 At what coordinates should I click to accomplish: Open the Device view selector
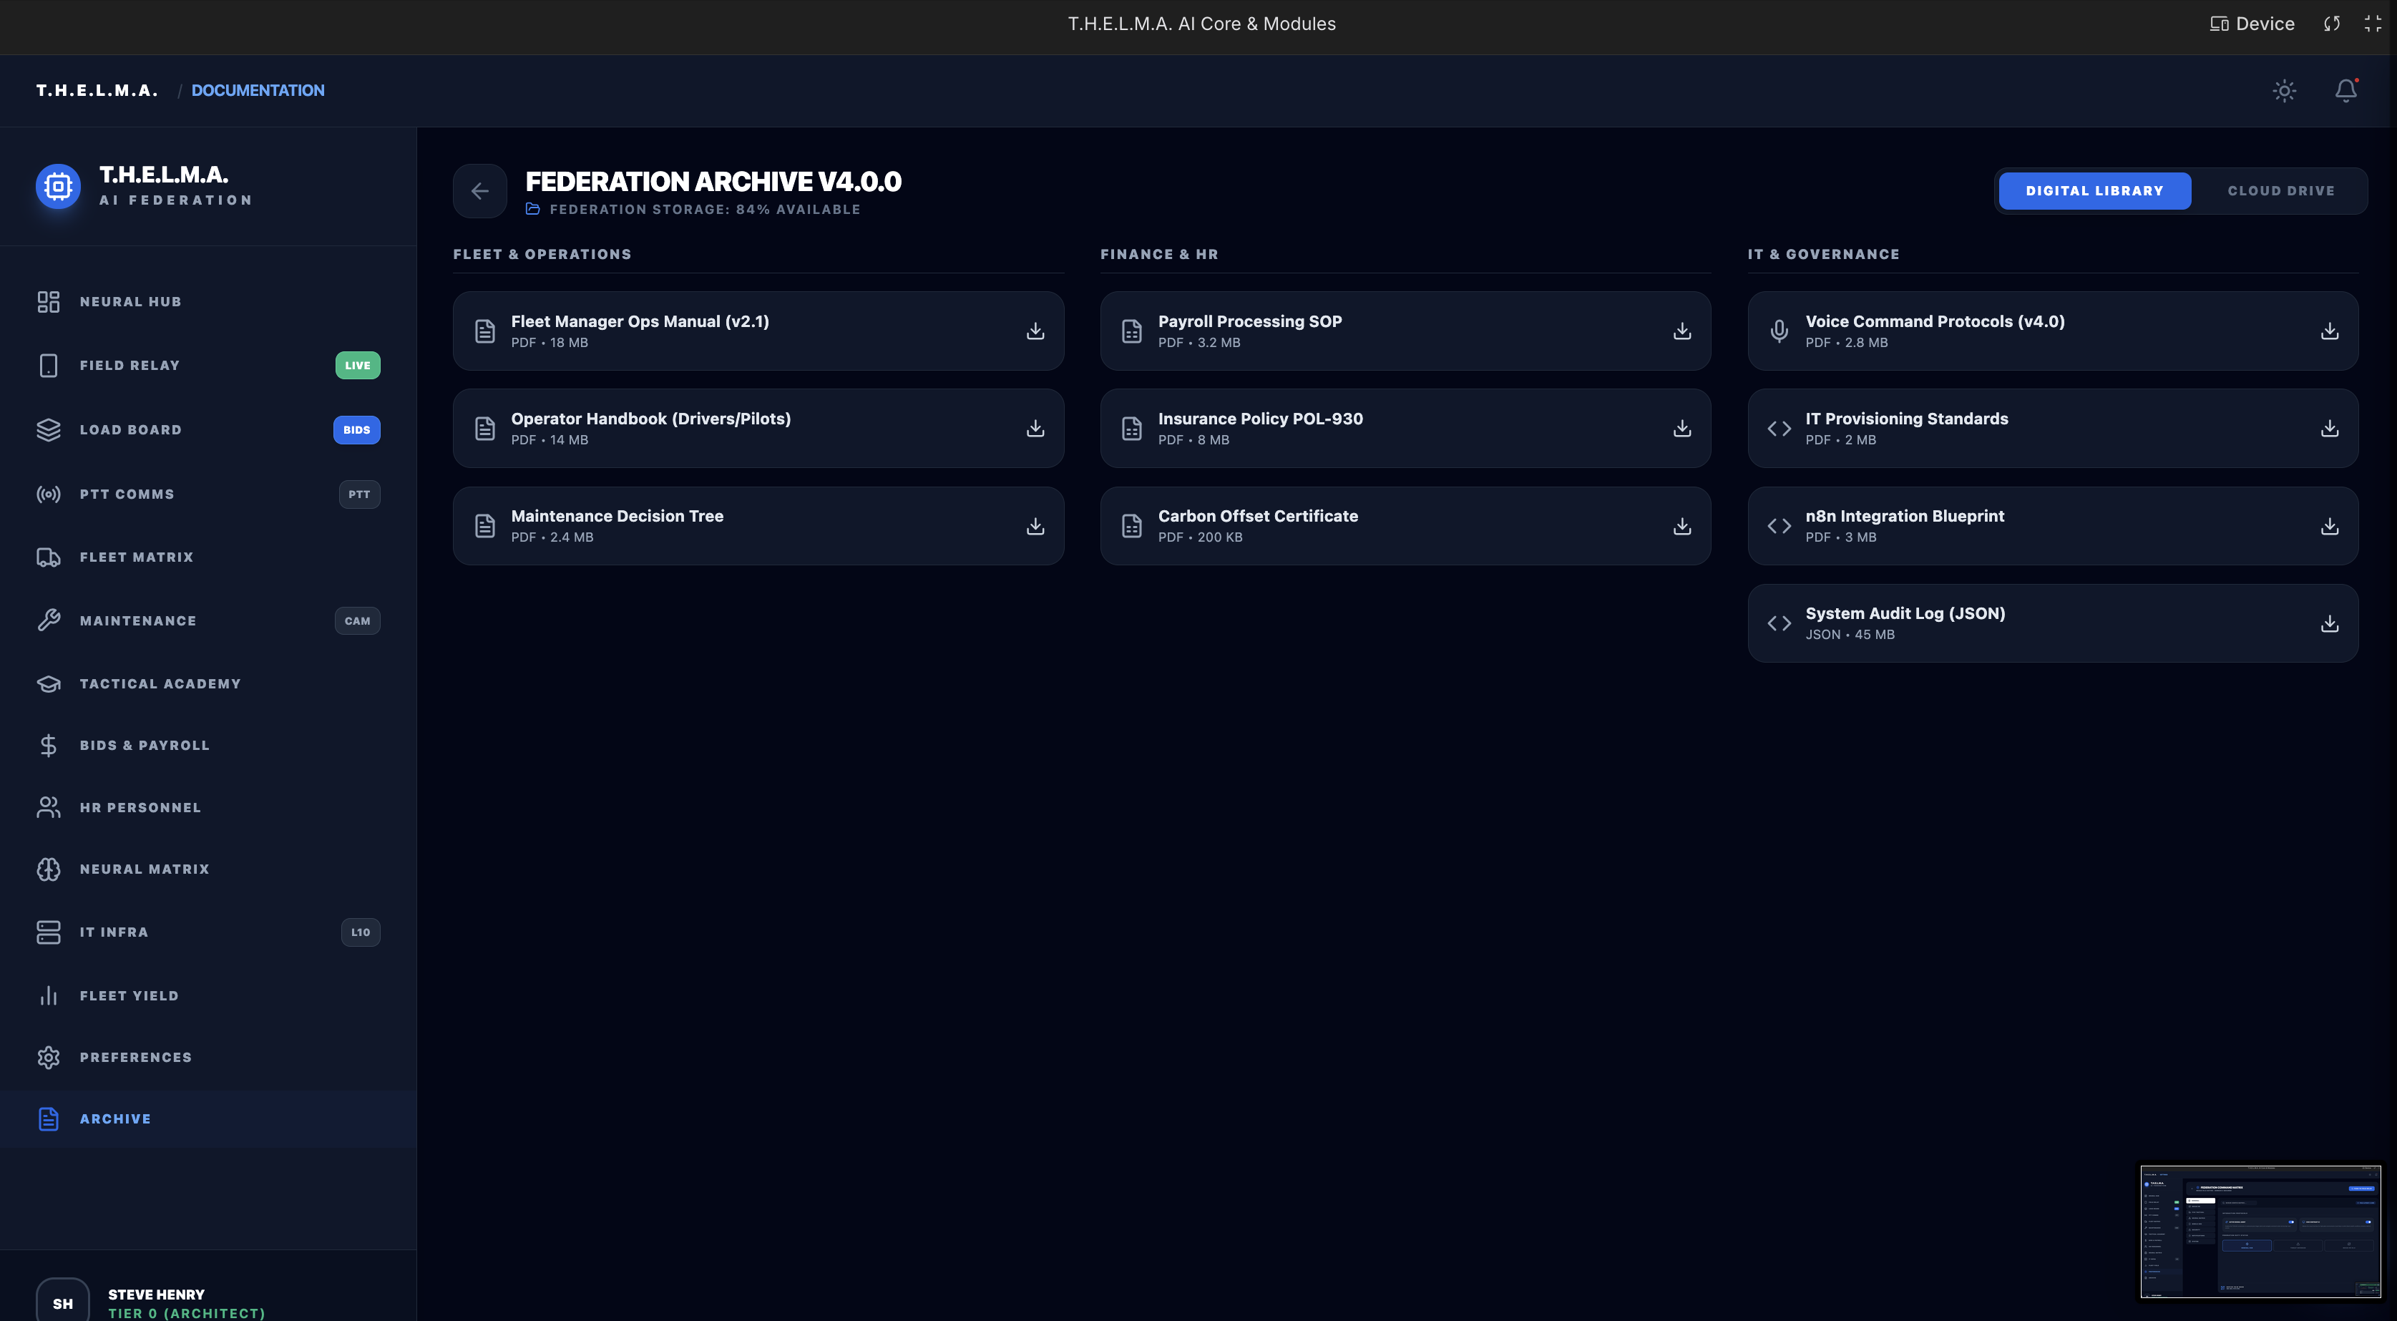[x=2252, y=24]
